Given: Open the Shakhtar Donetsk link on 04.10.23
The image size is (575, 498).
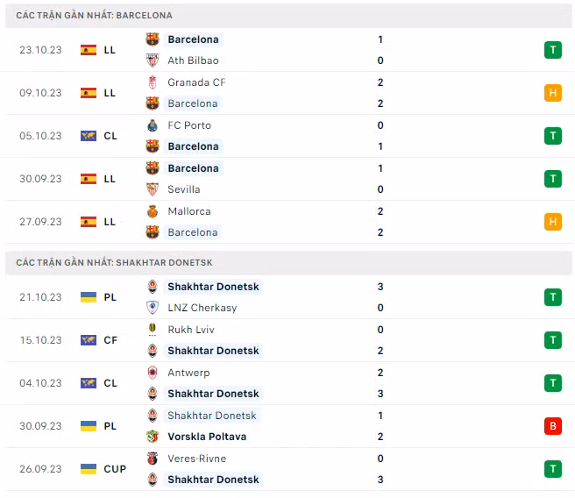Looking at the screenshot, I should point(213,394).
